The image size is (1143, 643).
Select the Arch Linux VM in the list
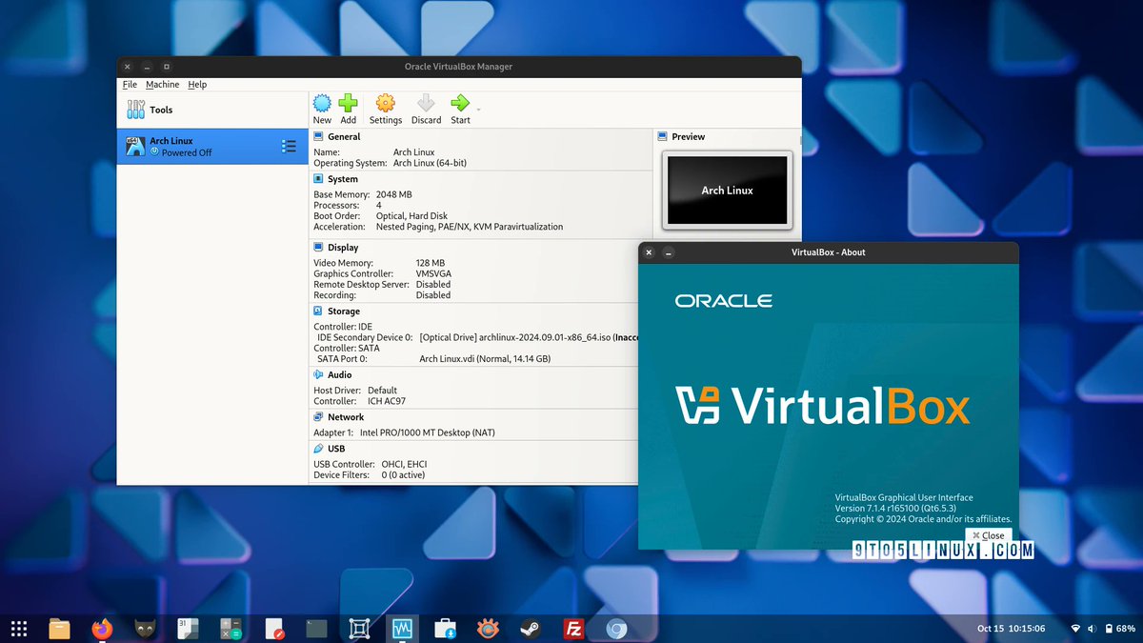coord(190,146)
